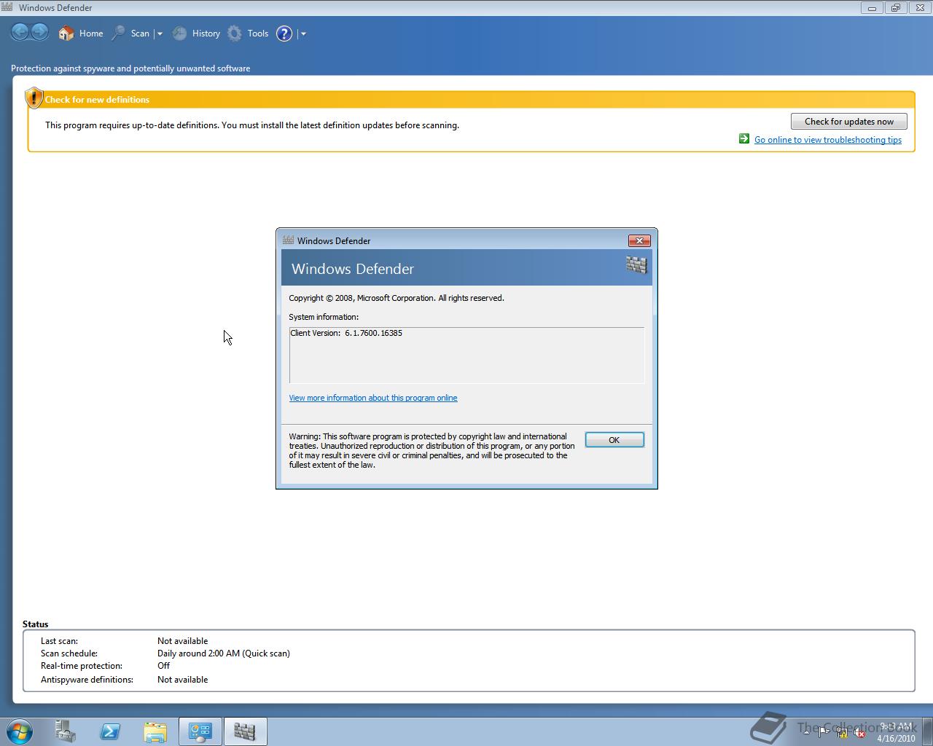Click the Windows Defender taskbar button
933x746 pixels.
pyautogui.click(x=245, y=731)
